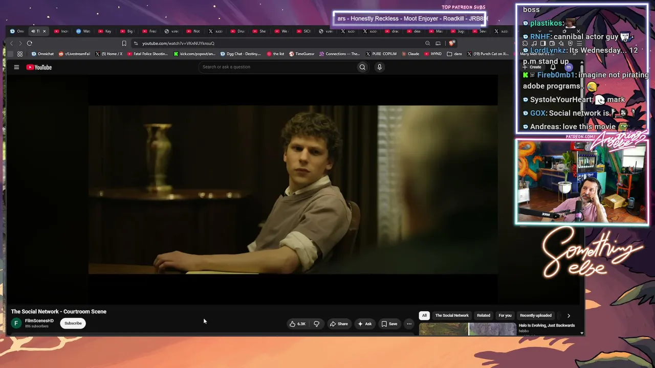The width and height of the screenshot is (655, 368).
Task: Switch to the 'Fres' browser tab
Action: (x=149, y=31)
